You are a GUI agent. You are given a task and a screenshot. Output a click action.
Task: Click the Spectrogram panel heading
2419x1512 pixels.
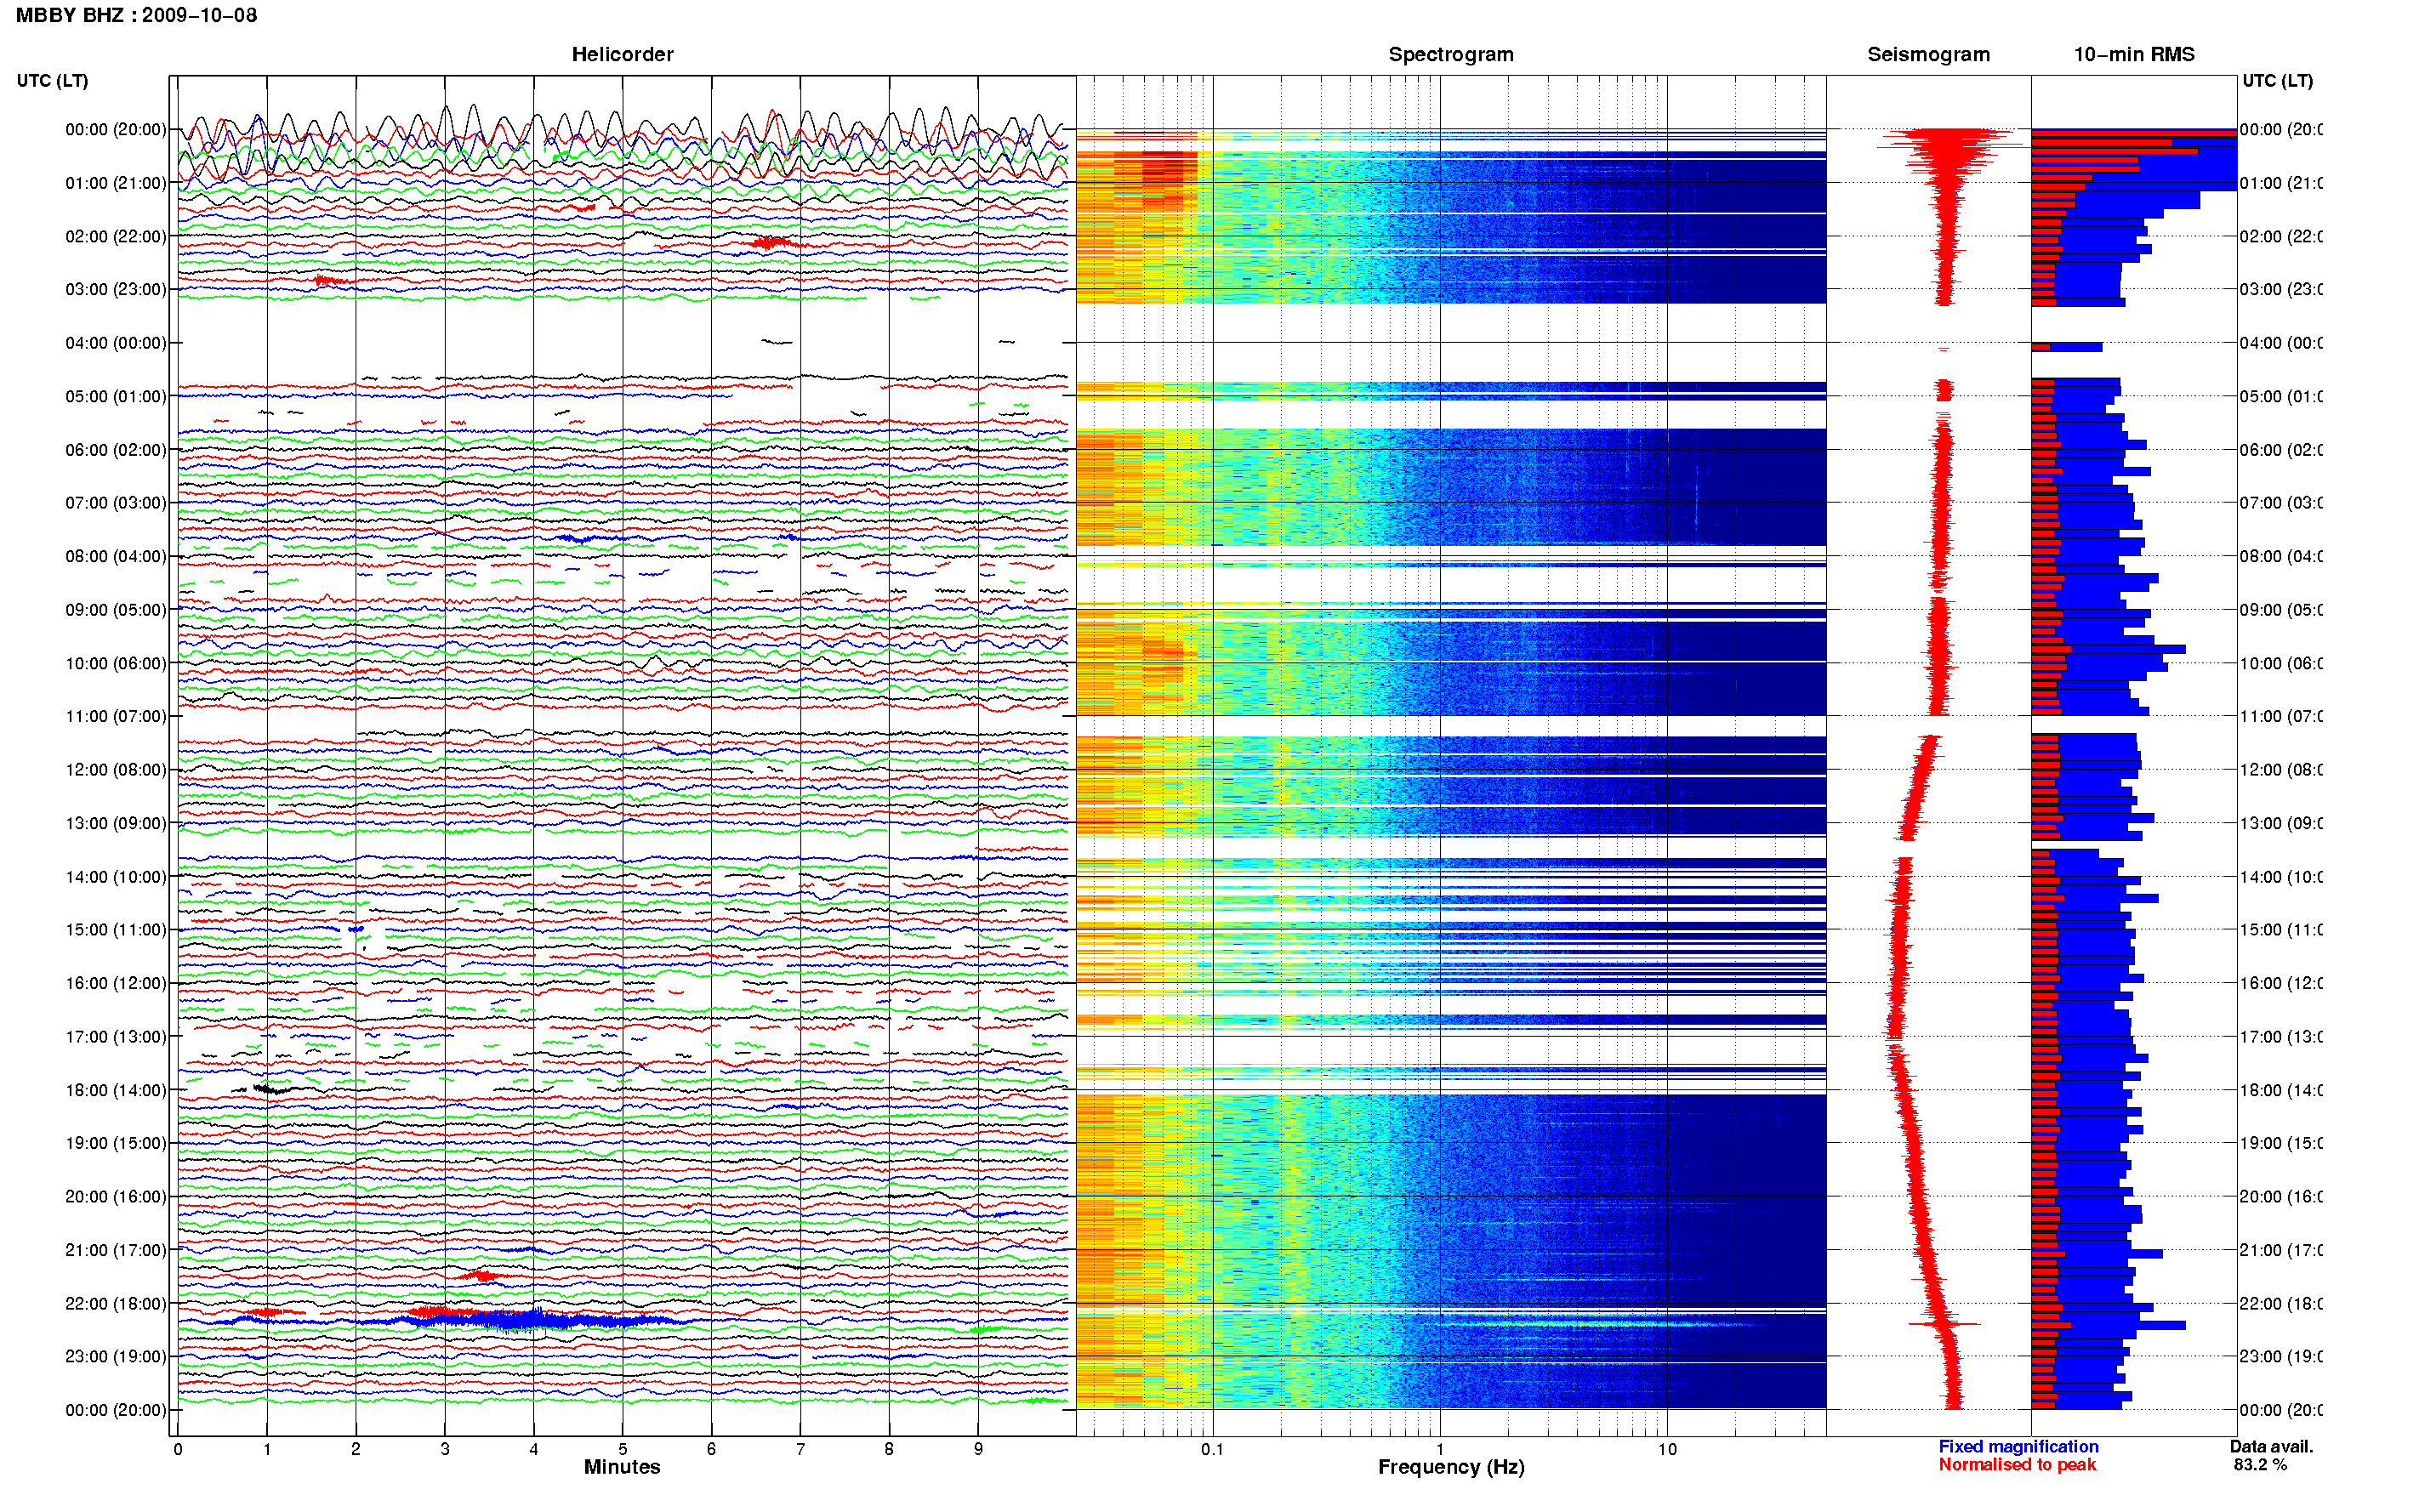coord(1450,54)
